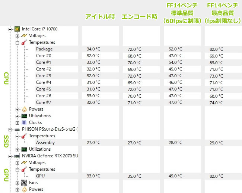
Task: Collapse the SSD Temperatures node
Action: (17, 136)
